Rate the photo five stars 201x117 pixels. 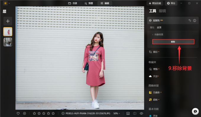coord(53,113)
